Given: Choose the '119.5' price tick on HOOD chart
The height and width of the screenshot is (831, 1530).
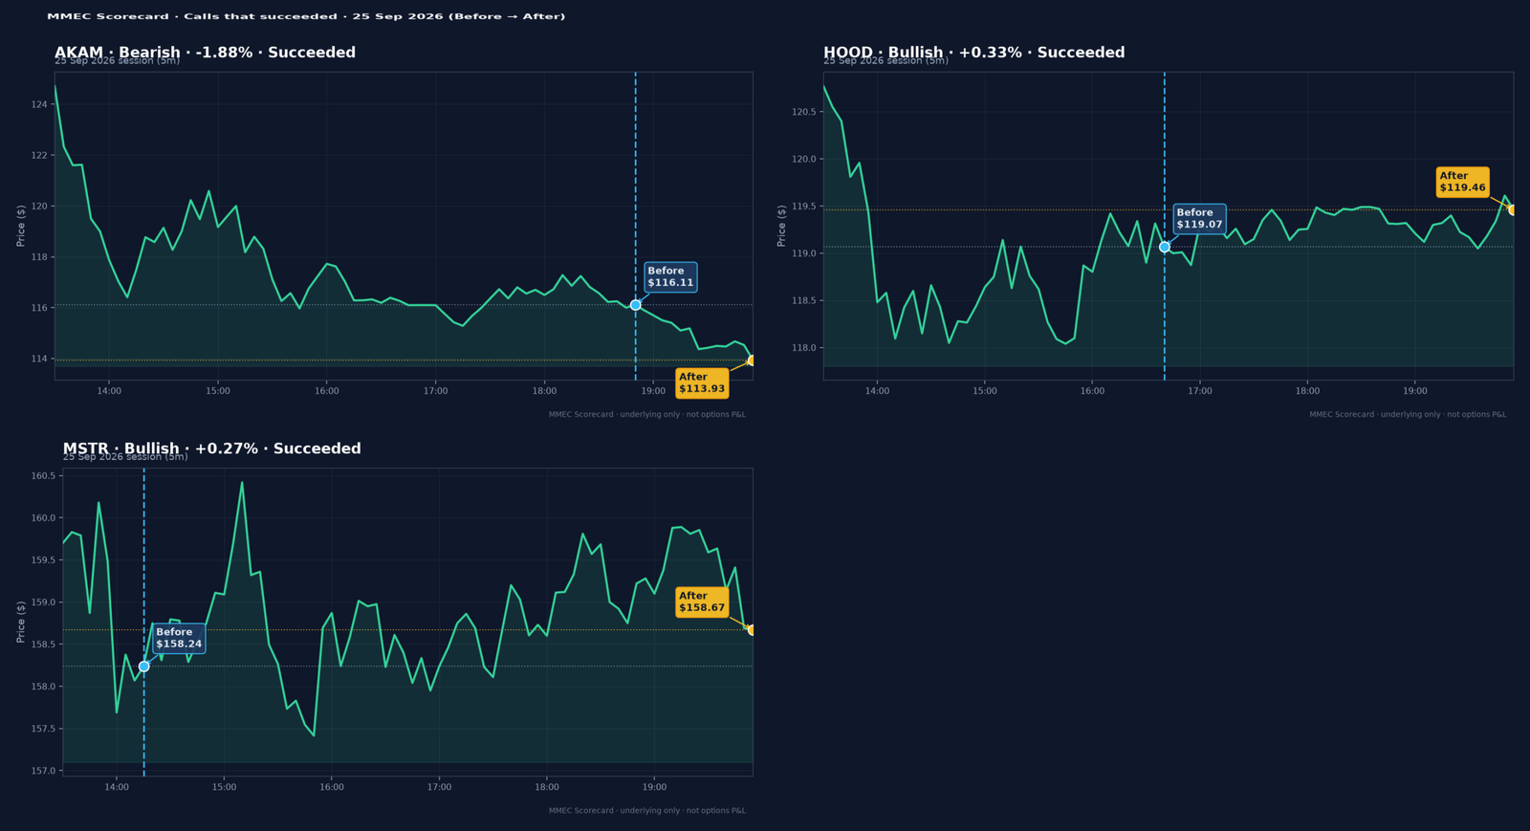Looking at the screenshot, I should pyautogui.click(x=804, y=207).
